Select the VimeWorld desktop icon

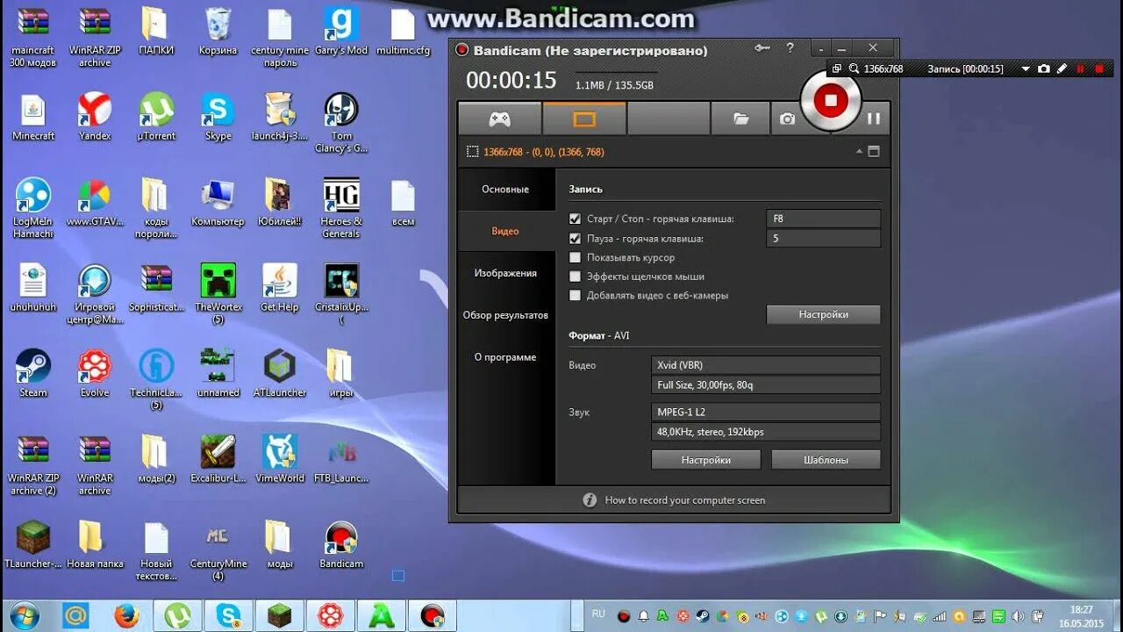tap(280, 459)
